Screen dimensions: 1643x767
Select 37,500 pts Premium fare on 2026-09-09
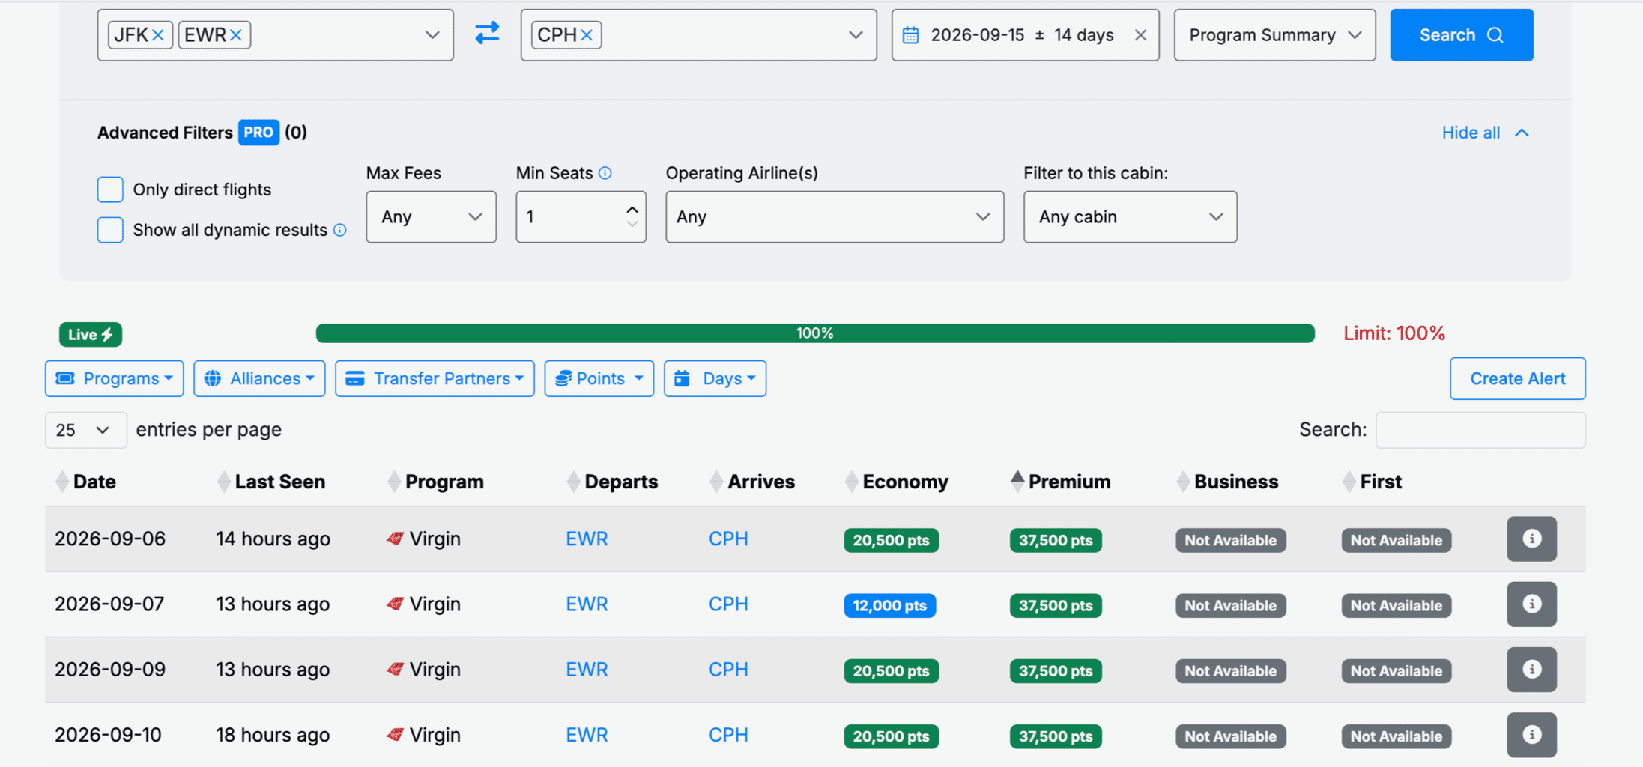pos(1056,671)
